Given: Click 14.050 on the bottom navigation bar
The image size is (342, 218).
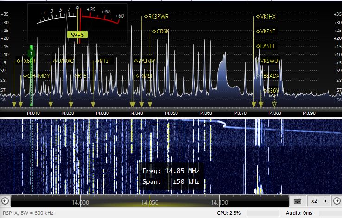Looking at the screenshot, I should tap(149, 202).
